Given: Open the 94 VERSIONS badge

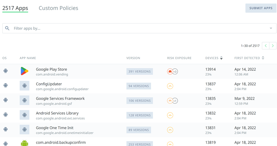Looking at the screenshot, I should 139,86.
